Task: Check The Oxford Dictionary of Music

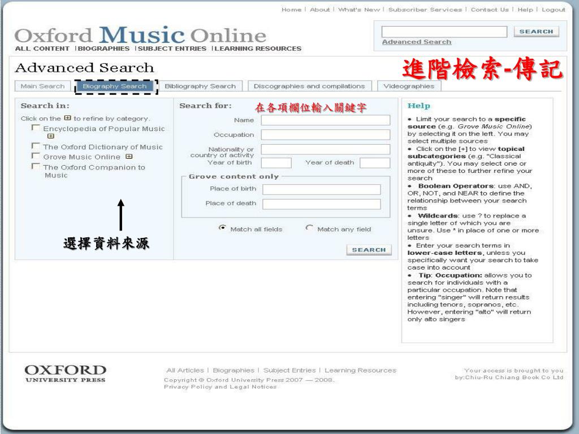Action: pyautogui.click(x=36, y=146)
